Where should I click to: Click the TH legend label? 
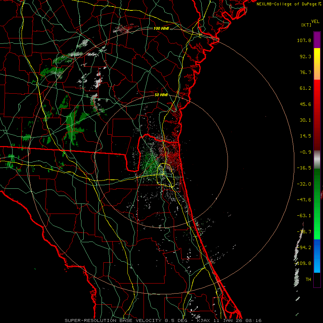coord(308,280)
